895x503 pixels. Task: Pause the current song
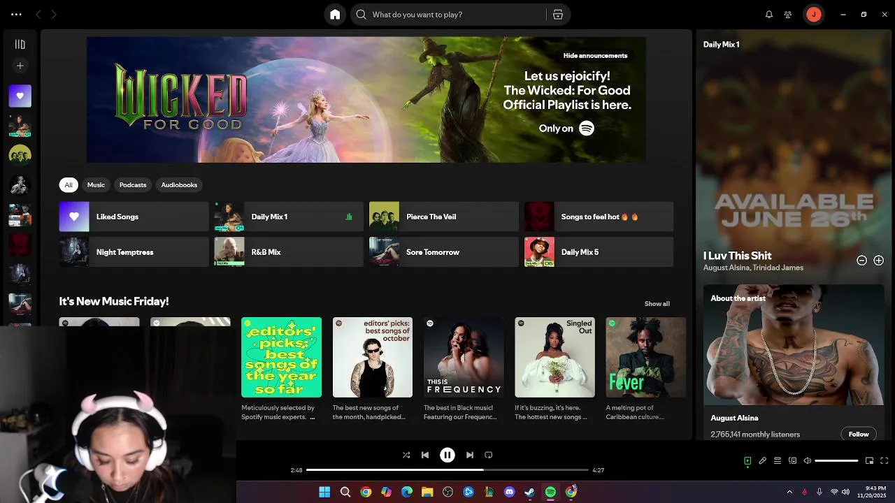pyautogui.click(x=447, y=455)
